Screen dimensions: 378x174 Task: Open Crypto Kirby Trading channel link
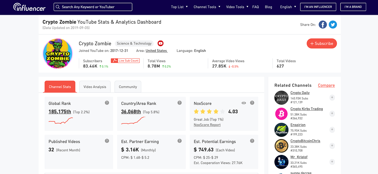click(x=307, y=109)
